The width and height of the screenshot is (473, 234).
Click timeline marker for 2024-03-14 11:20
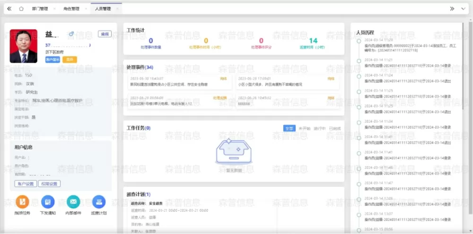click(x=359, y=41)
